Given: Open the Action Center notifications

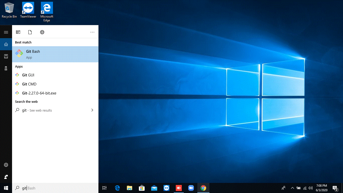Looking at the screenshot, I should click(x=335, y=188).
